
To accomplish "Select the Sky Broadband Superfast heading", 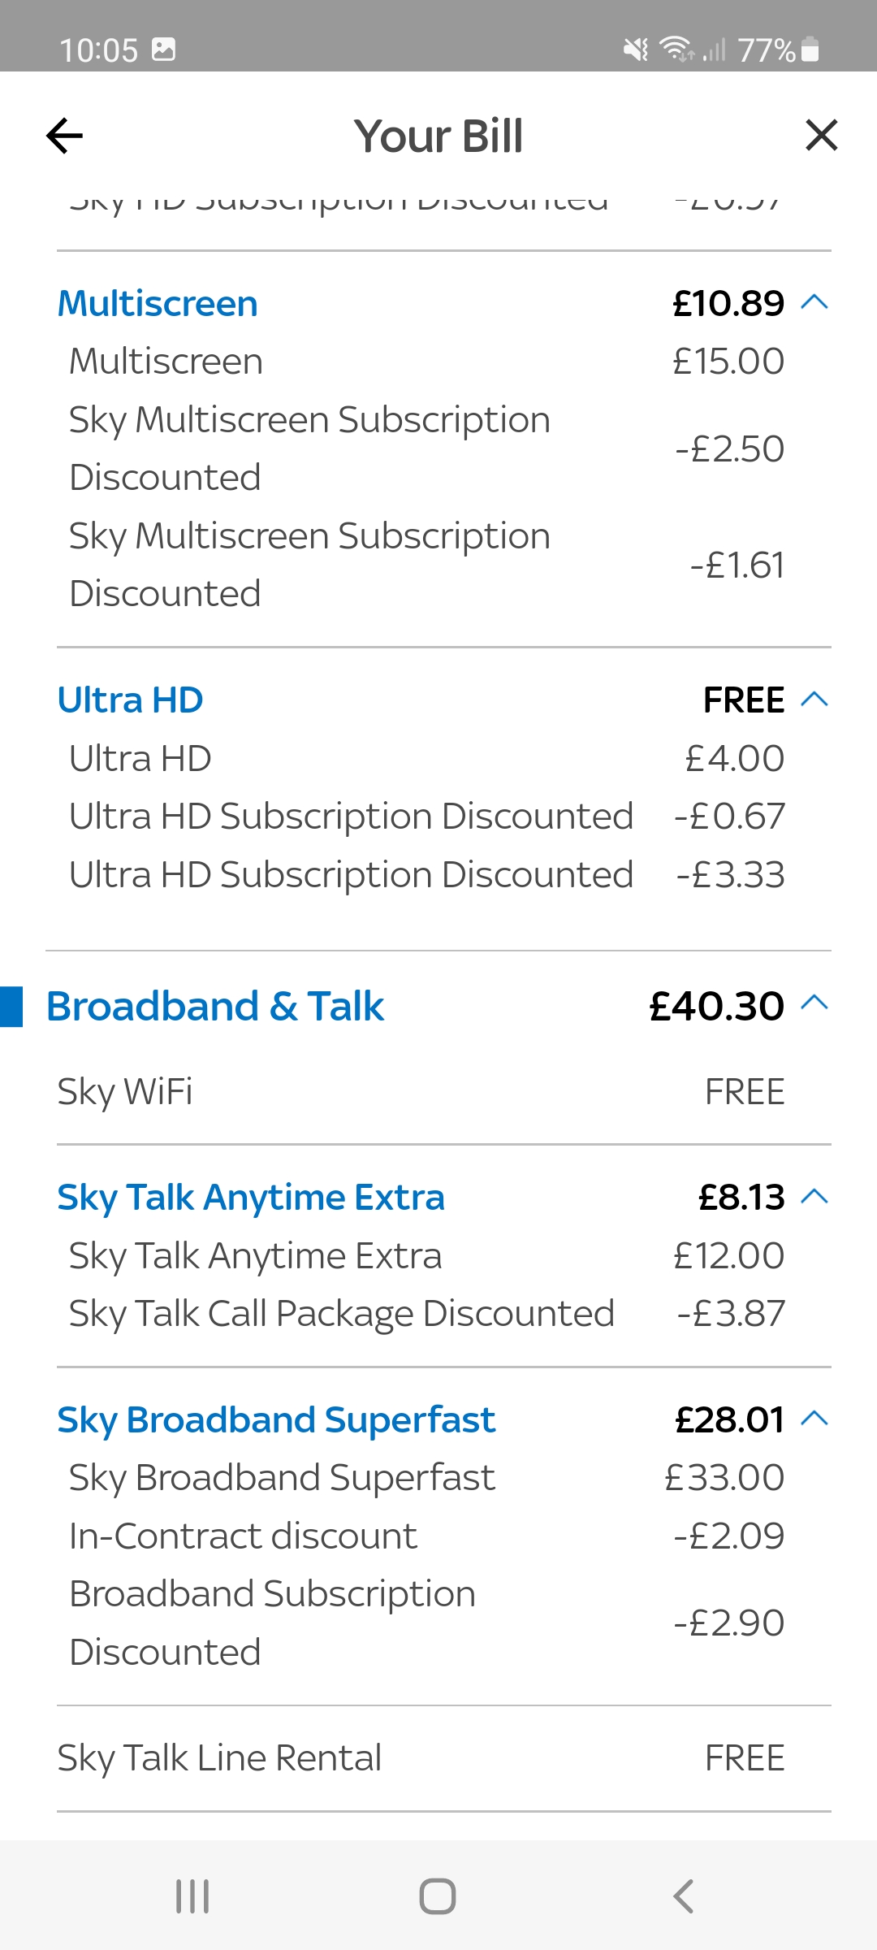I will 276,1419.
